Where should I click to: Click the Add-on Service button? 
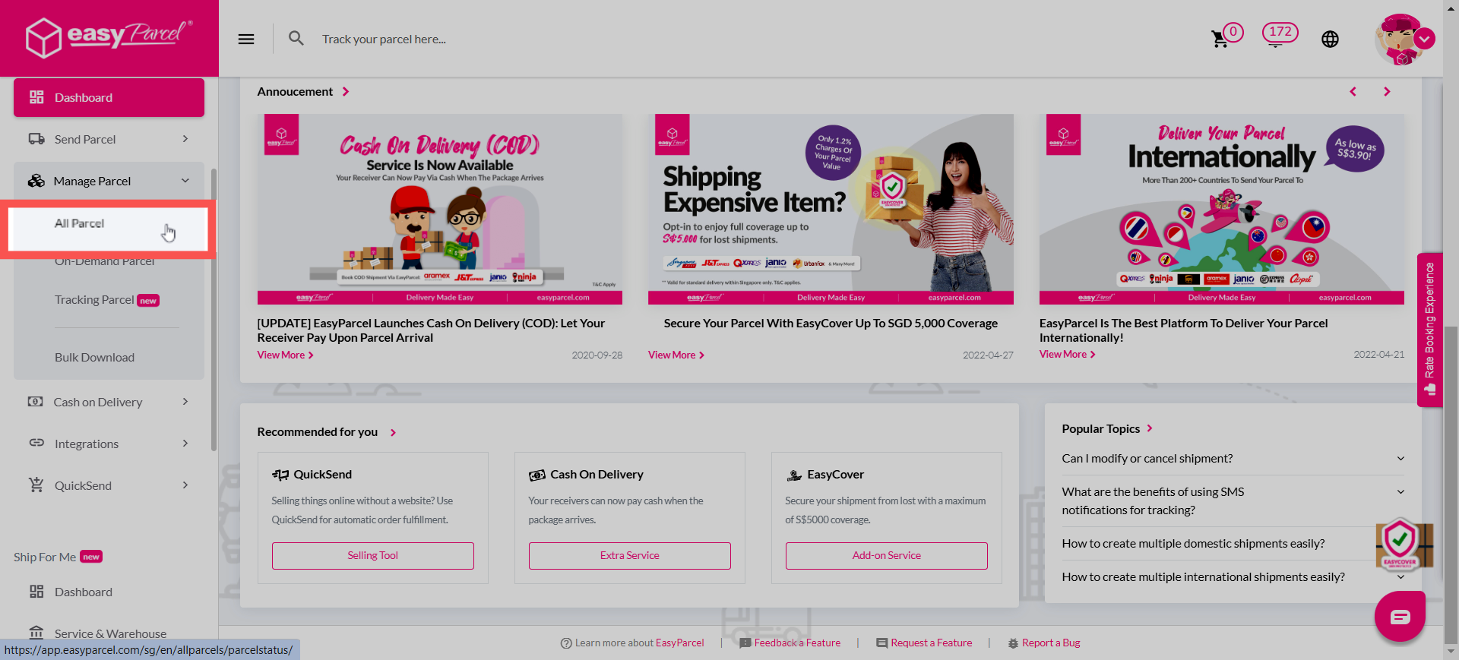(x=887, y=555)
